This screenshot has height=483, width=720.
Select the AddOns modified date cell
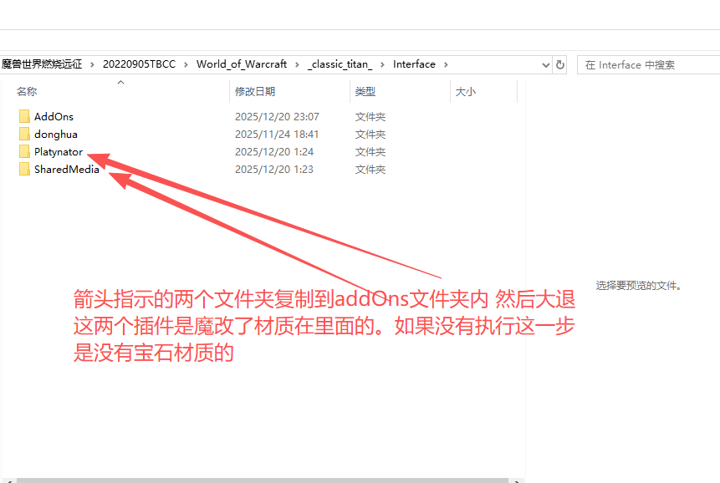pos(276,117)
